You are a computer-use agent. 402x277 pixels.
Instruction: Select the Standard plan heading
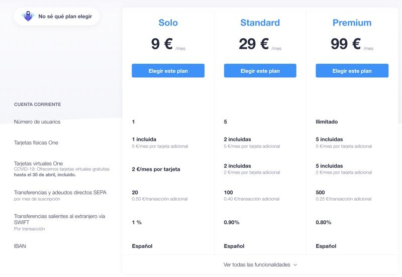pos(260,23)
